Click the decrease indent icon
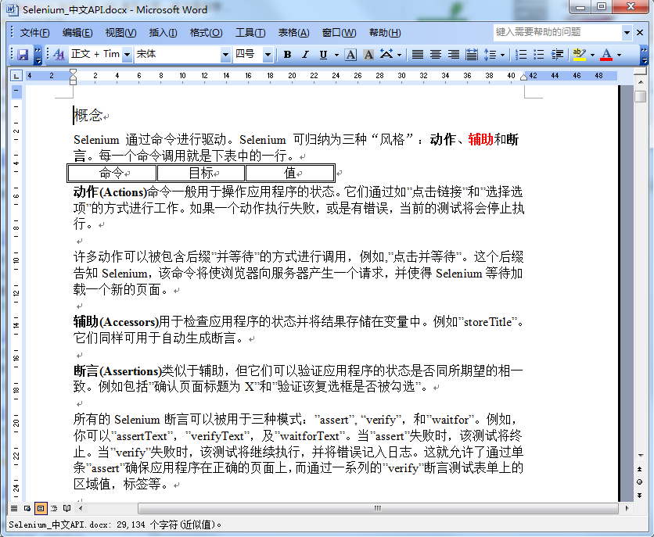The image size is (654, 537). 557,55
